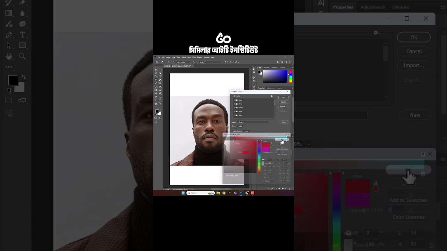Select the Object Selection tool
The height and width of the screenshot is (251, 447).
tap(160, 73)
